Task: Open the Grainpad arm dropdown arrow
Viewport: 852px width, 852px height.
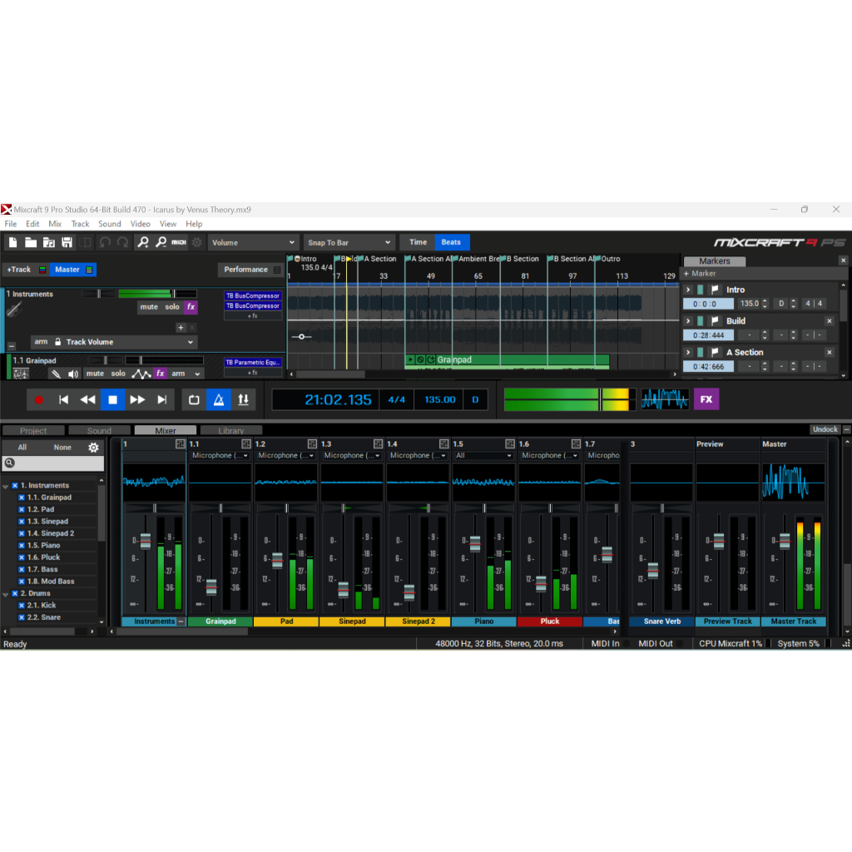Action: pyautogui.click(x=197, y=374)
